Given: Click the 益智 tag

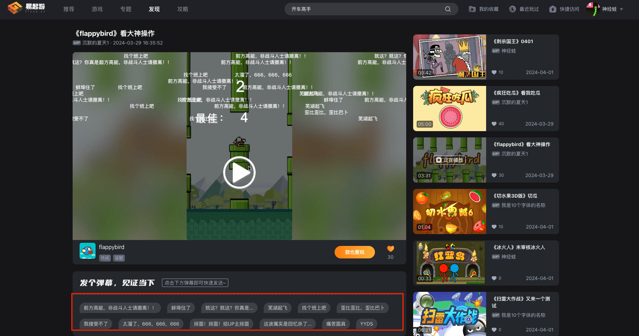Looking at the screenshot, I should [x=119, y=258].
